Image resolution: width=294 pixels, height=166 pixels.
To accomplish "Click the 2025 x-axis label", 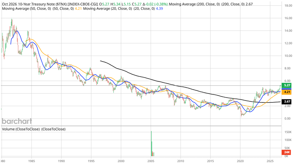I will (x=270, y=161).
